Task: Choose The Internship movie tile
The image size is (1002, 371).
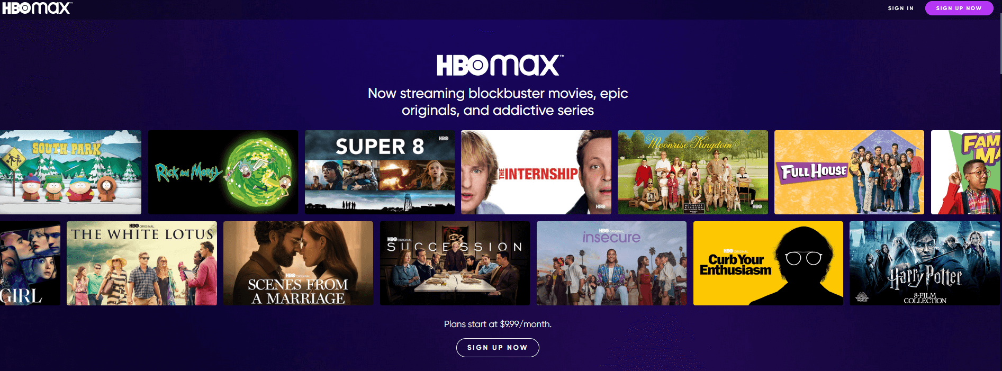Action: pyautogui.click(x=536, y=172)
